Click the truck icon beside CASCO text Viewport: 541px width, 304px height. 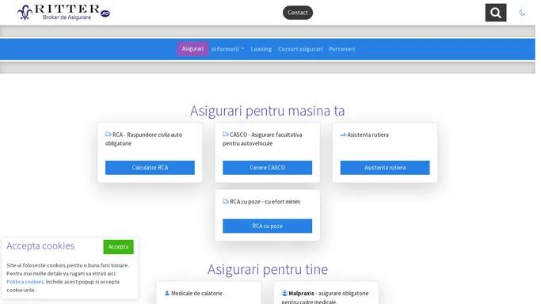[x=226, y=135]
